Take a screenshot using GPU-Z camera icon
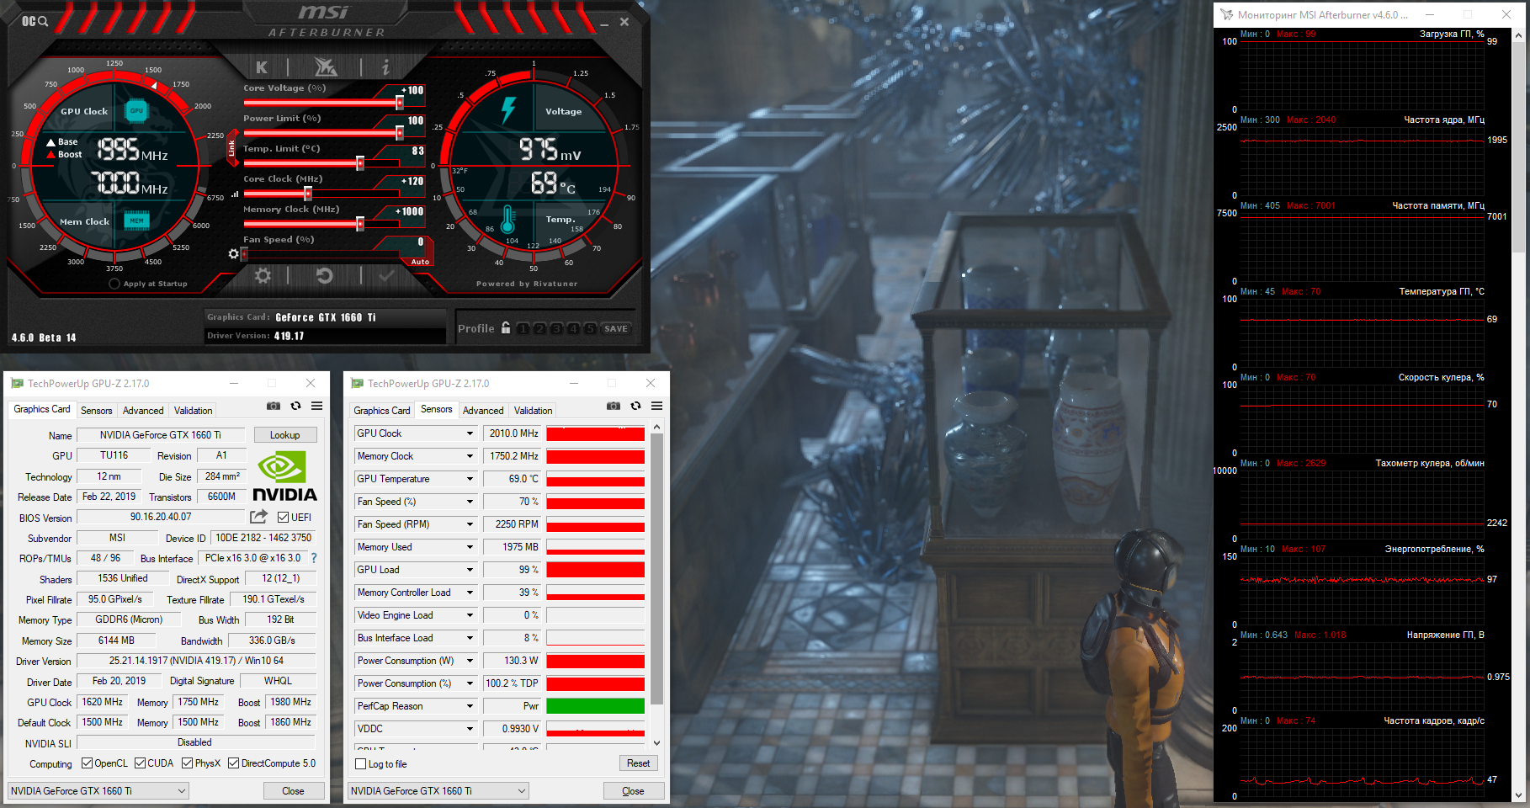This screenshot has height=808, width=1530. (274, 406)
